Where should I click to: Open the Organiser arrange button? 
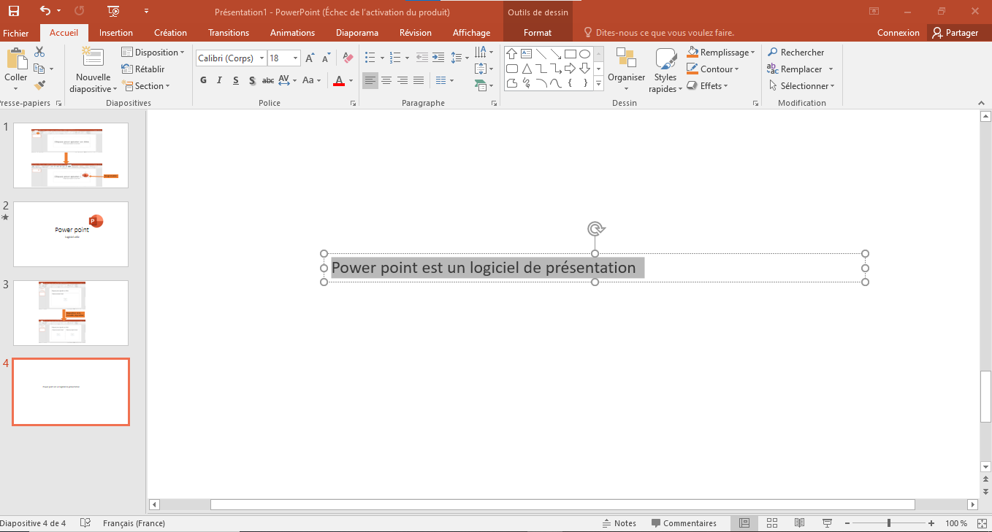click(627, 70)
